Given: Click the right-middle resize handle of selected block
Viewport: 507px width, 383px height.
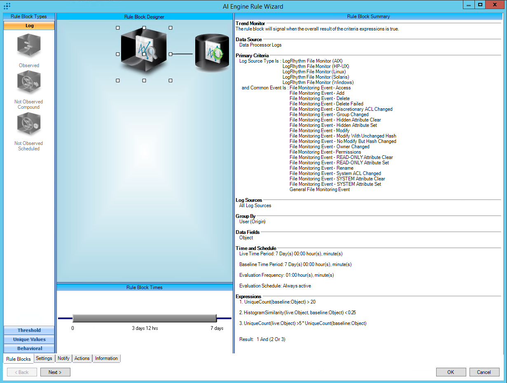Looking at the screenshot, I should (171, 54).
